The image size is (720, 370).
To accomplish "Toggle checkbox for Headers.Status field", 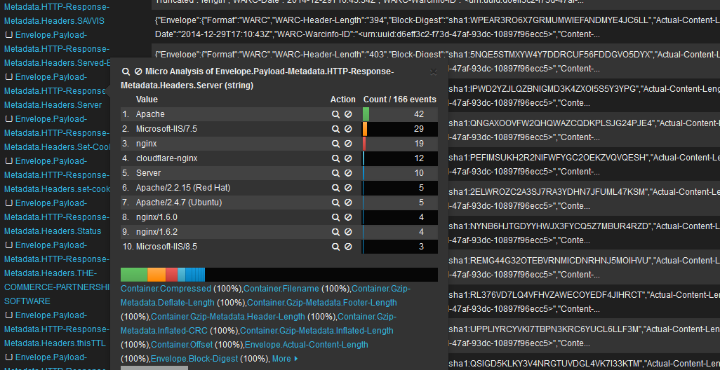I will [8, 203].
